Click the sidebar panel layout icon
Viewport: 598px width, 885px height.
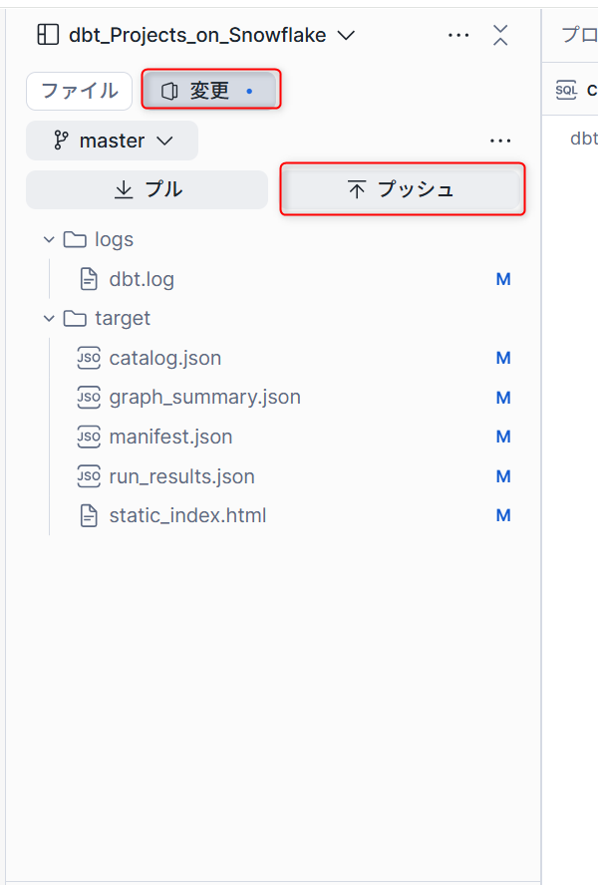pyautogui.click(x=48, y=35)
